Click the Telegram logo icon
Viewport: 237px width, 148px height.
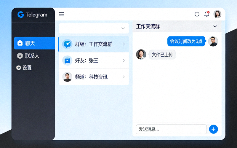click(21, 15)
